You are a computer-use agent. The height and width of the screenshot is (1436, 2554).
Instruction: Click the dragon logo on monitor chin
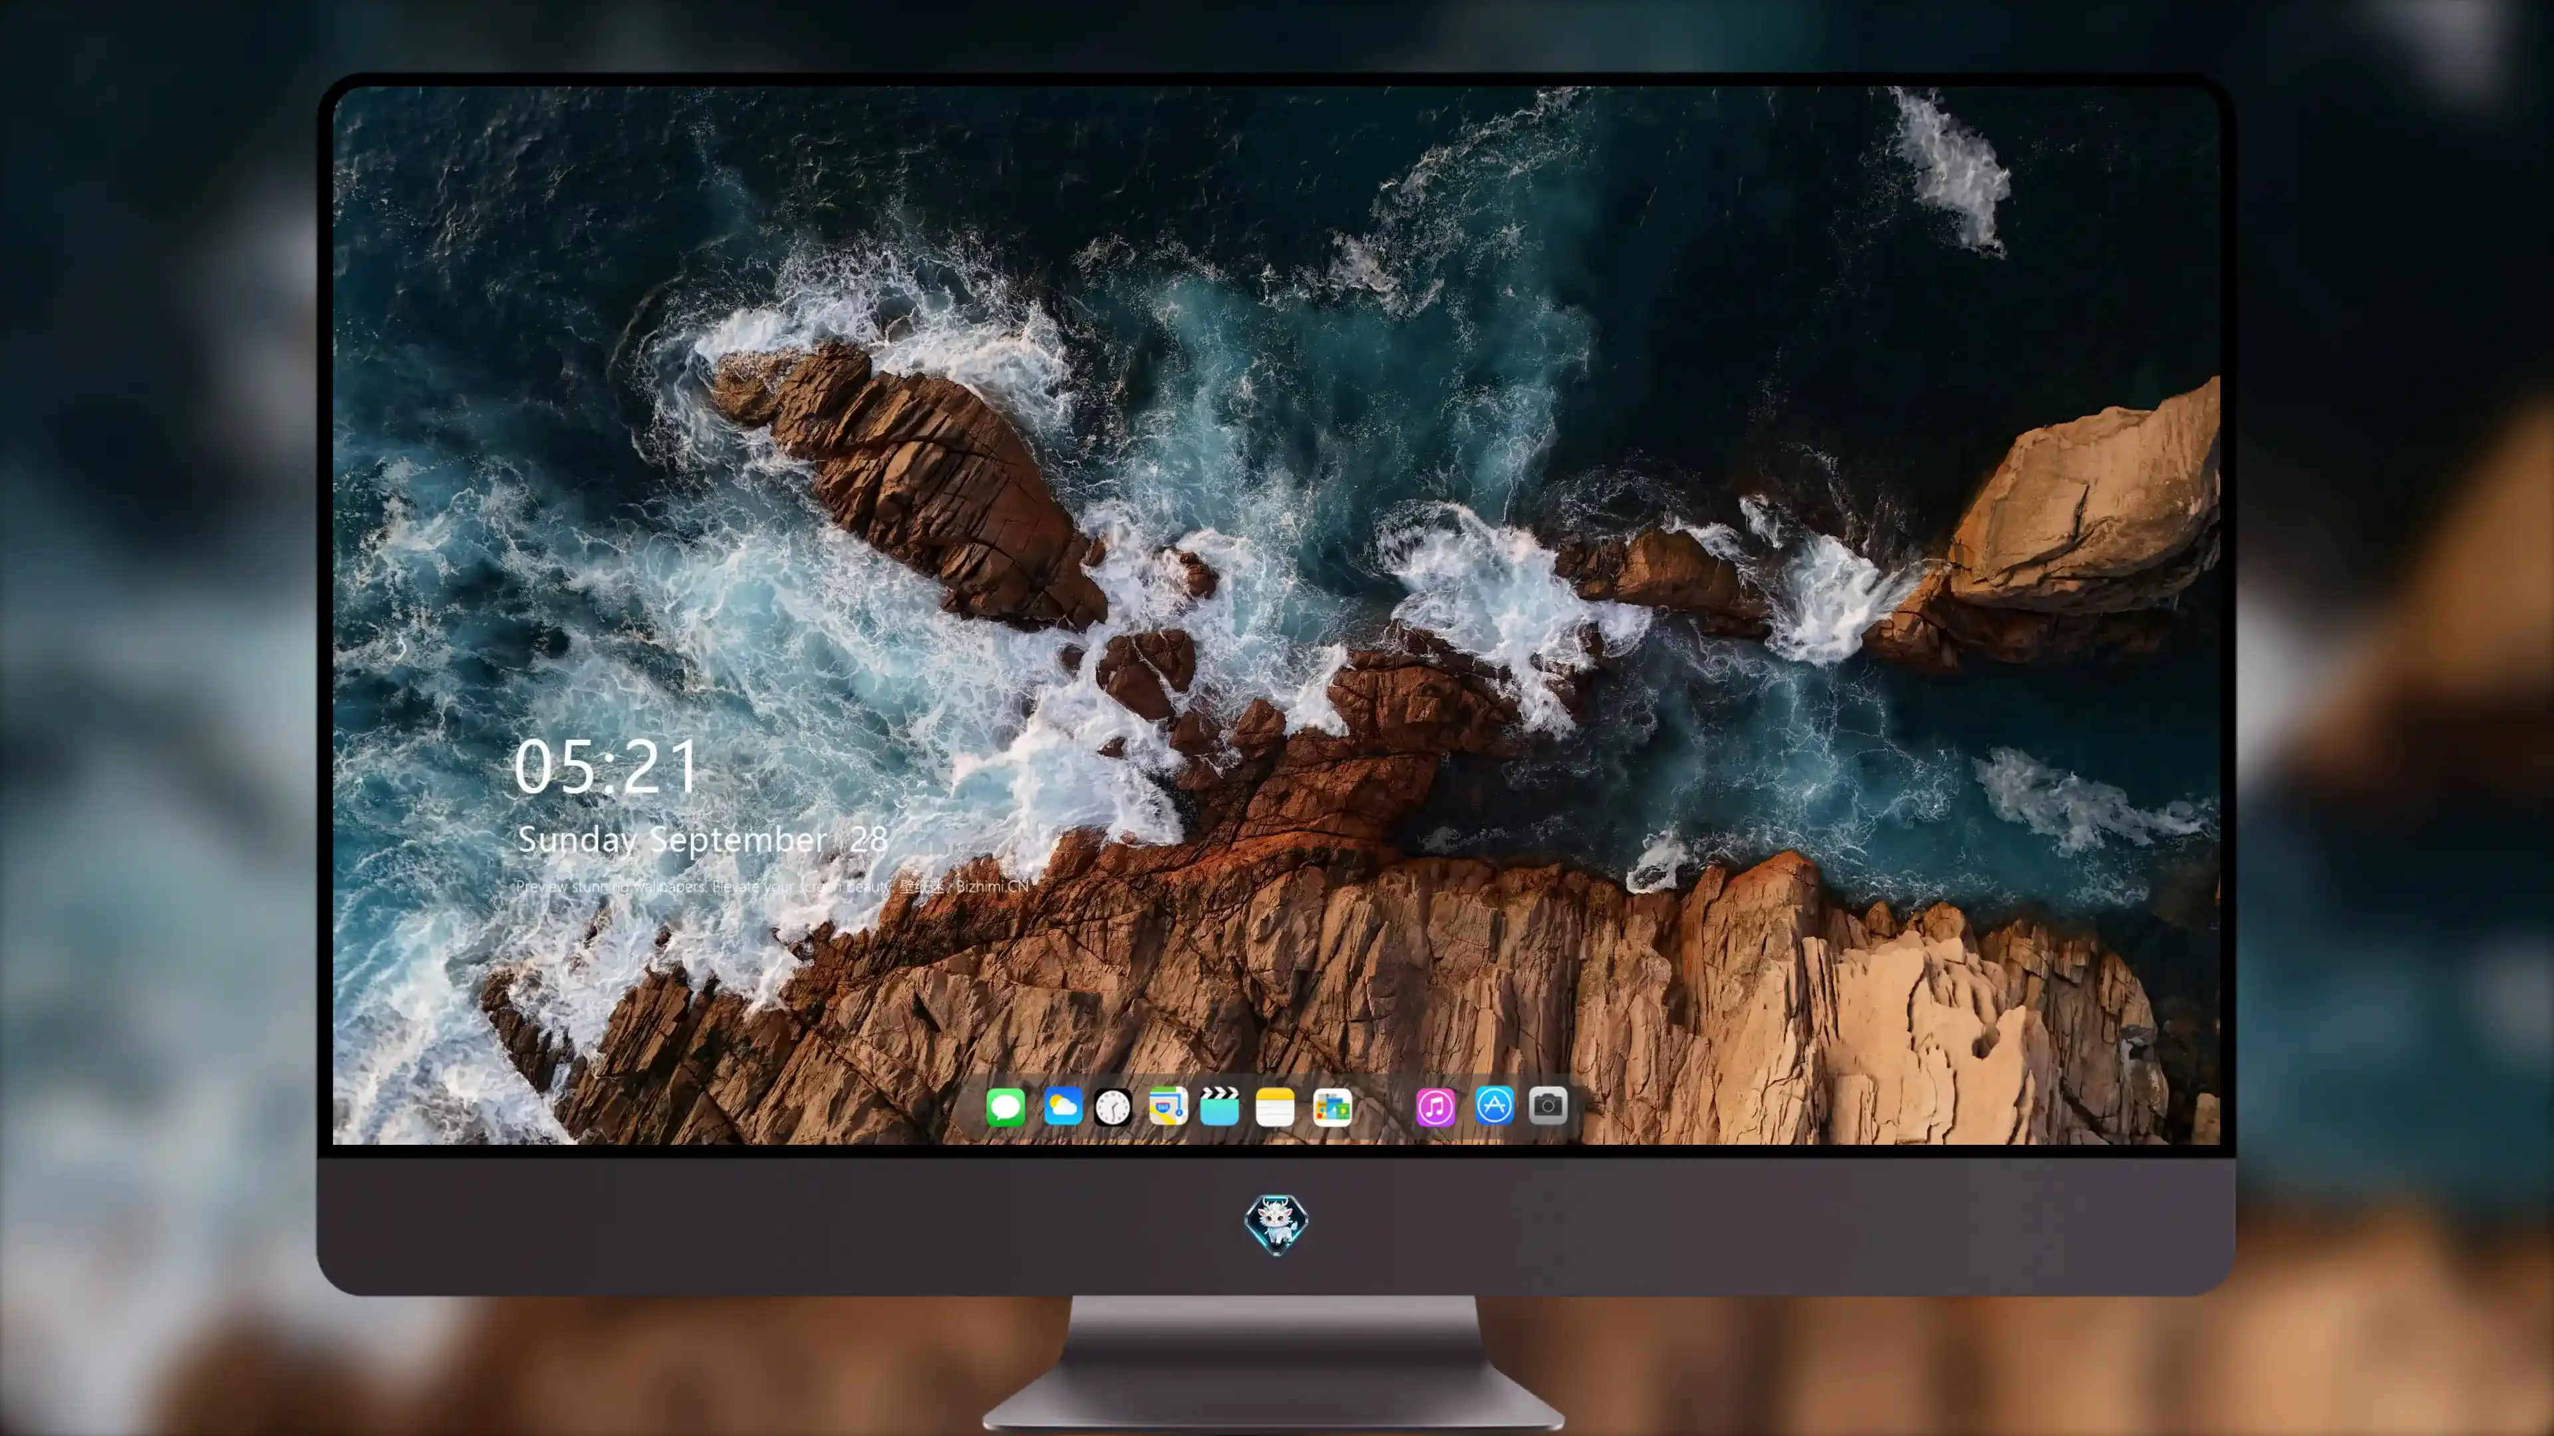coord(1276,1224)
